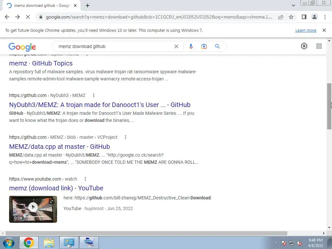Go forward with the forward arrow
The width and height of the screenshot is (332, 249).
point(18,17)
